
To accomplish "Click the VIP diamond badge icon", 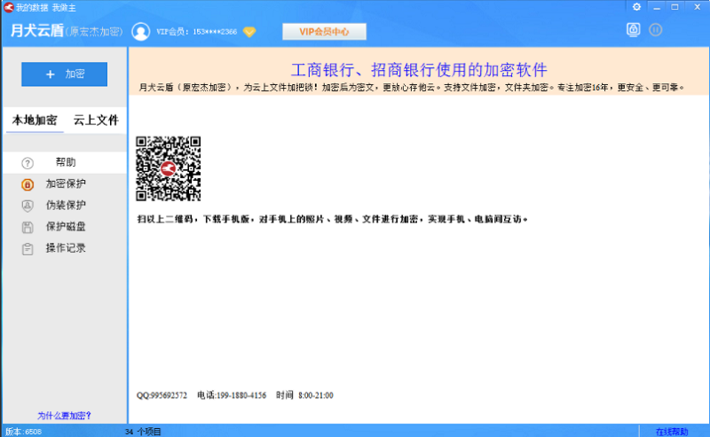I will coord(249,32).
